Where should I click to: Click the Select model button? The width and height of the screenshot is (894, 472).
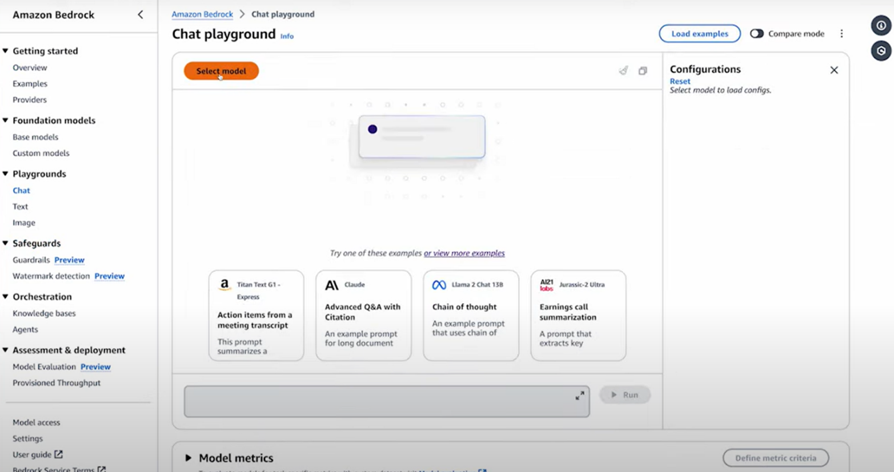coord(221,71)
